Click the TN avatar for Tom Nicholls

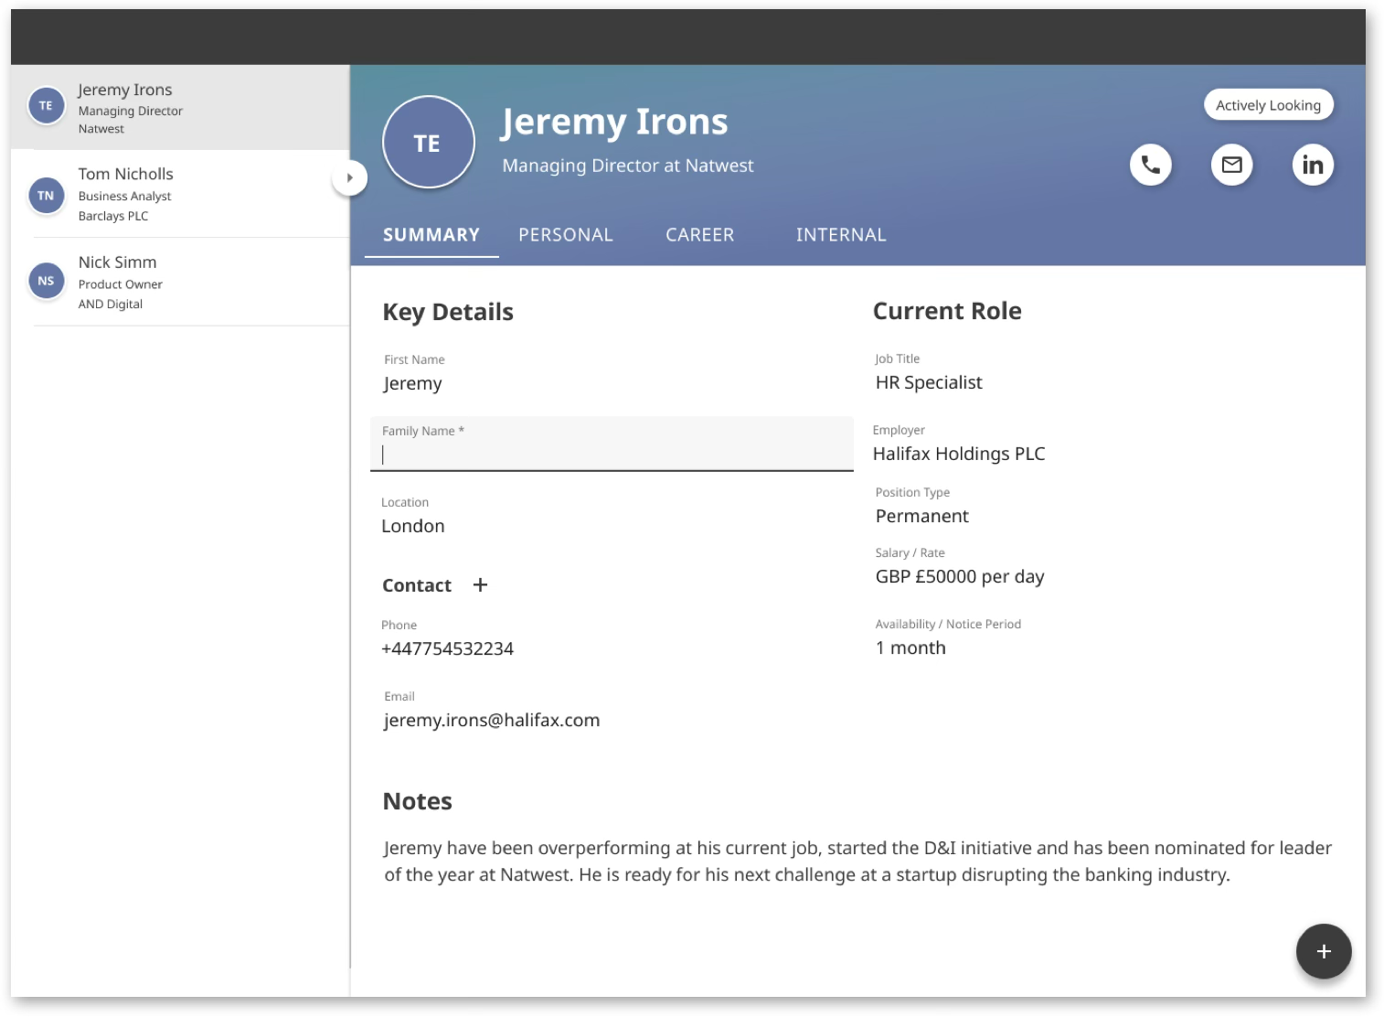click(46, 195)
